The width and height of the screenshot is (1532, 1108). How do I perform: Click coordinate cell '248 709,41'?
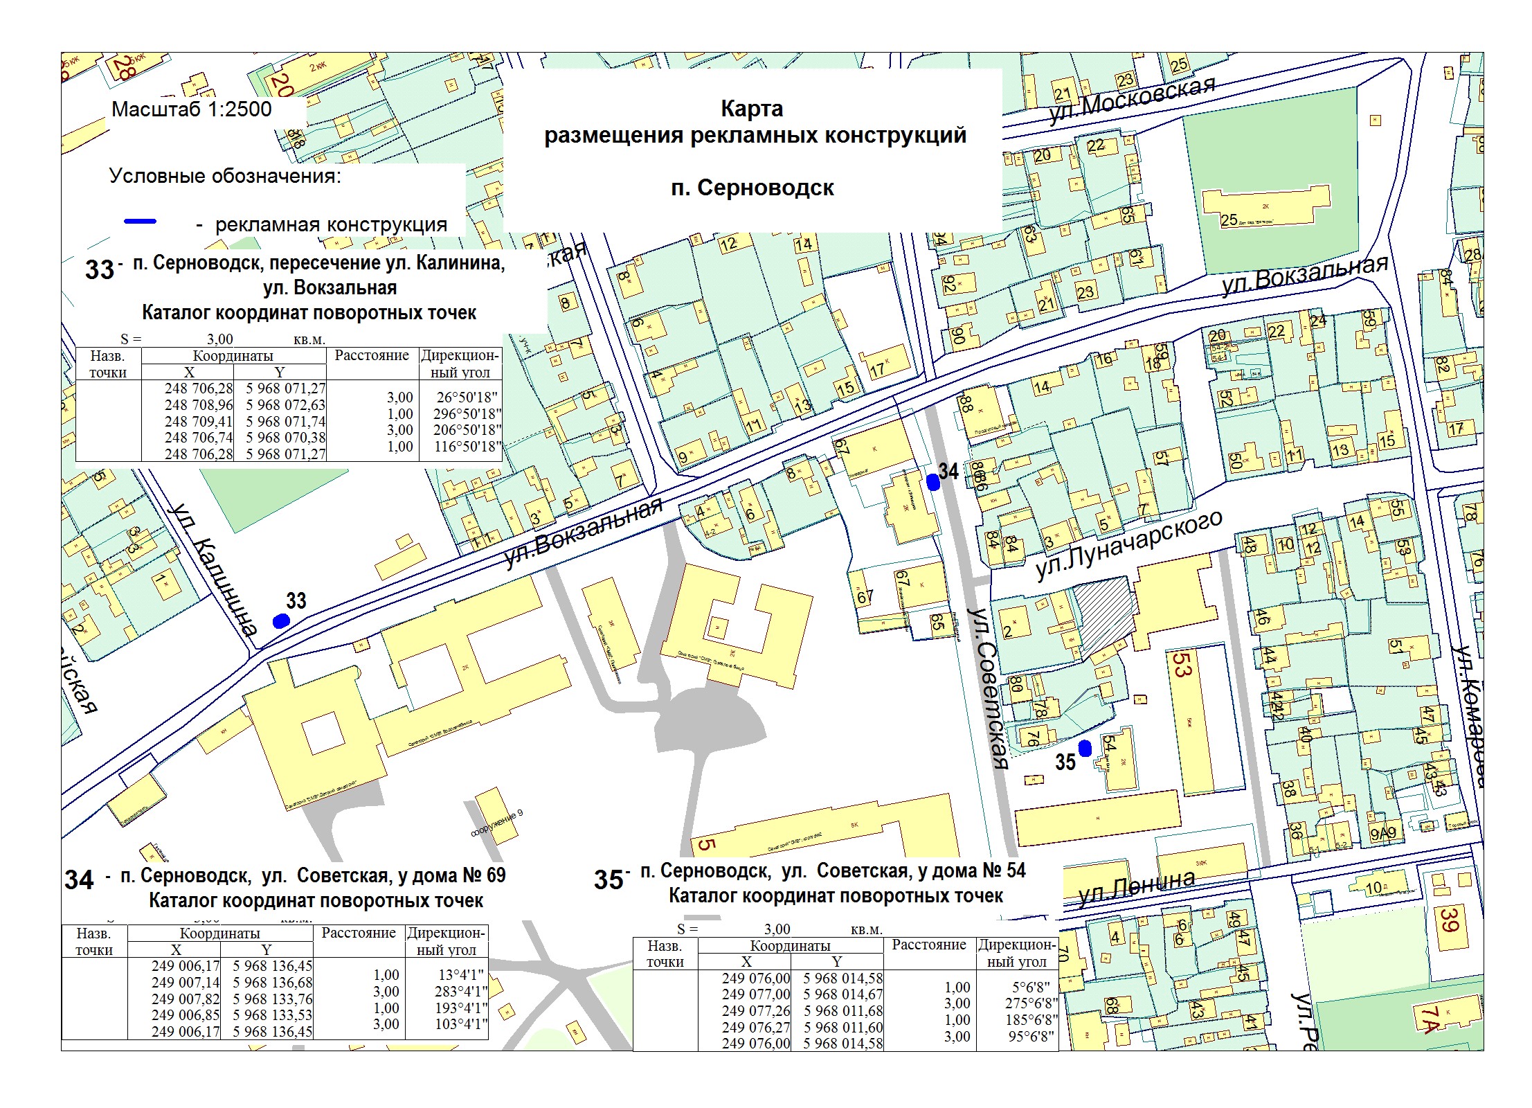coord(199,422)
